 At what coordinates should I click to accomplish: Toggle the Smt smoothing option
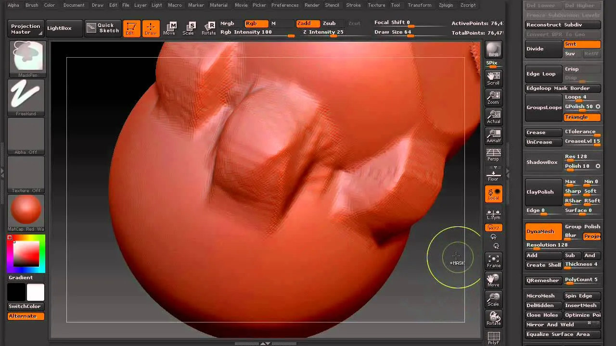(582, 44)
